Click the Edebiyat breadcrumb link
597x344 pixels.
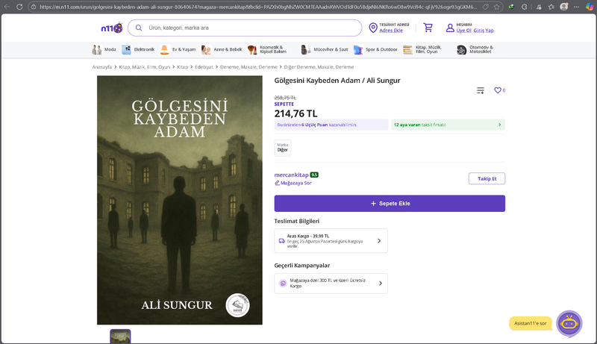[204, 67]
